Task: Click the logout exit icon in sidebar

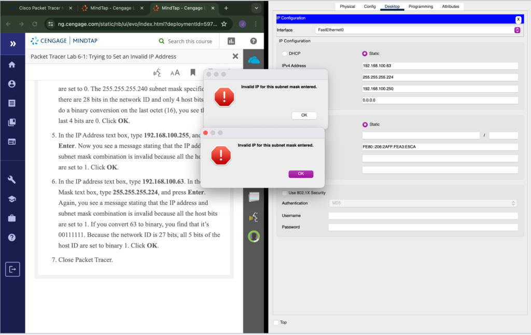Action: pos(12,269)
